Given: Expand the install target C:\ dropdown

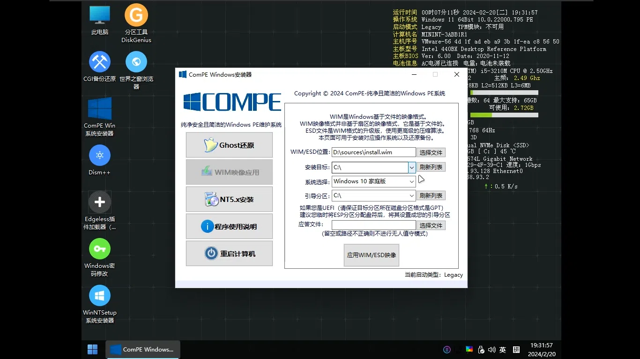Looking at the screenshot, I should (x=412, y=167).
